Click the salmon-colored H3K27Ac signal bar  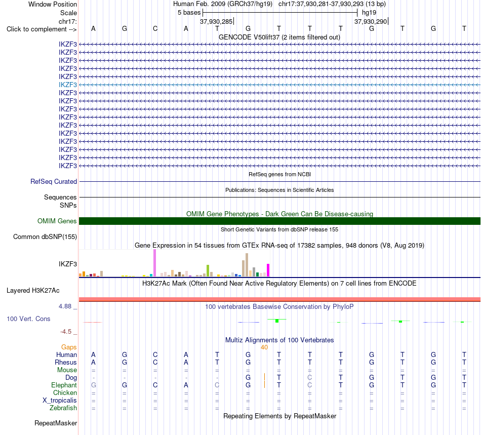click(280, 299)
